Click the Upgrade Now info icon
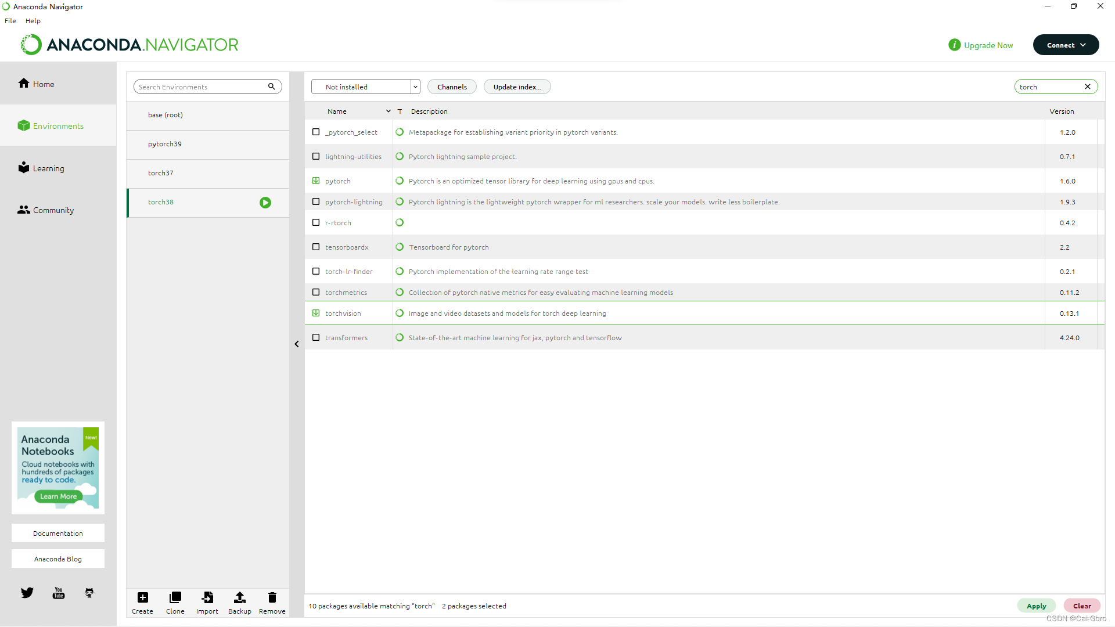Image resolution: width=1115 pixels, height=627 pixels. (955, 45)
